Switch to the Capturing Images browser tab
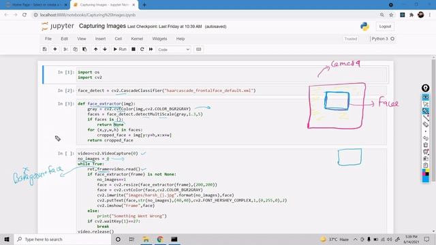 pos(104,5)
